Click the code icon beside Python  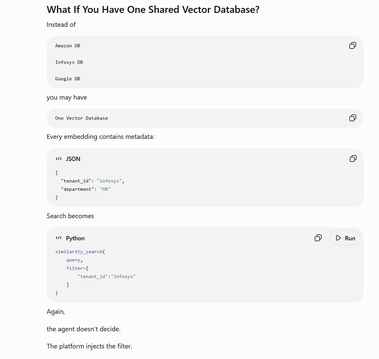(59, 238)
